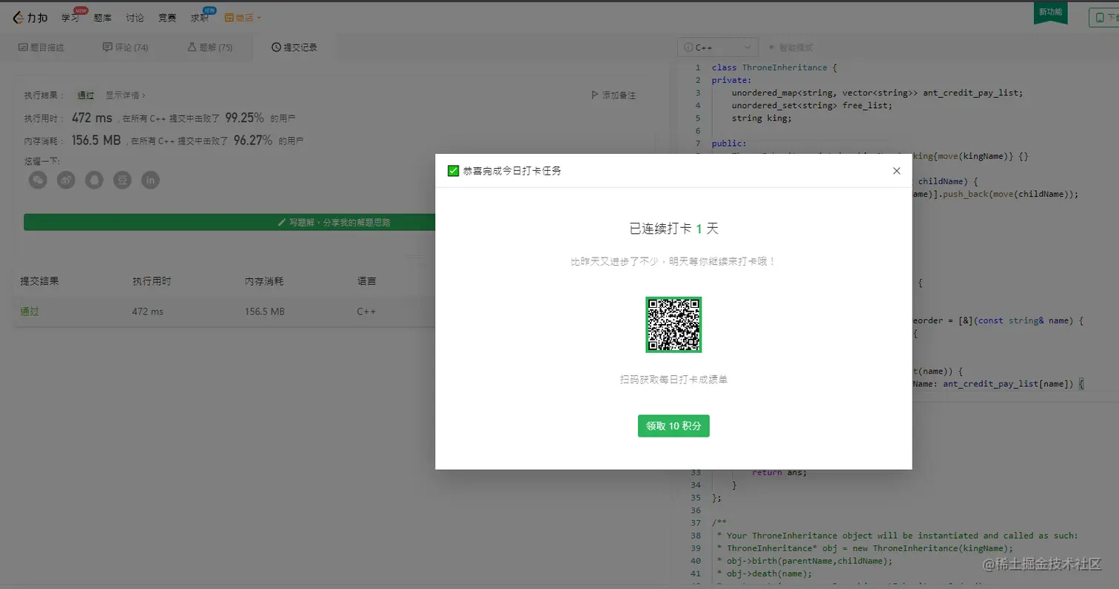
Task: Click the flag icon beside 添加备注
Action: [x=594, y=95]
